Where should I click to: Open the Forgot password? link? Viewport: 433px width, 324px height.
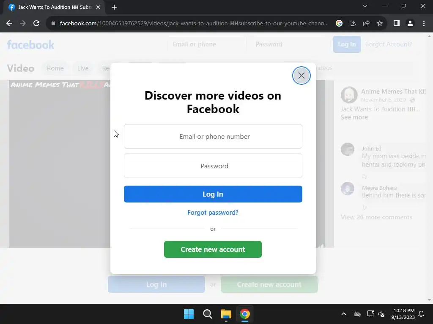pyautogui.click(x=213, y=213)
